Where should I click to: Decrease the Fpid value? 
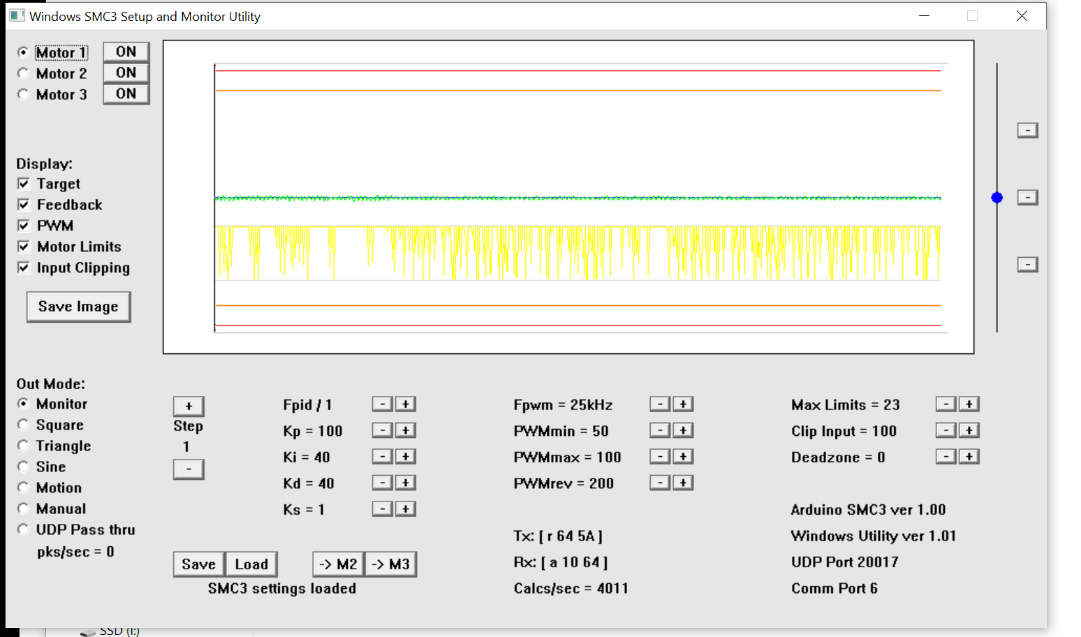(x=382, y=404)
